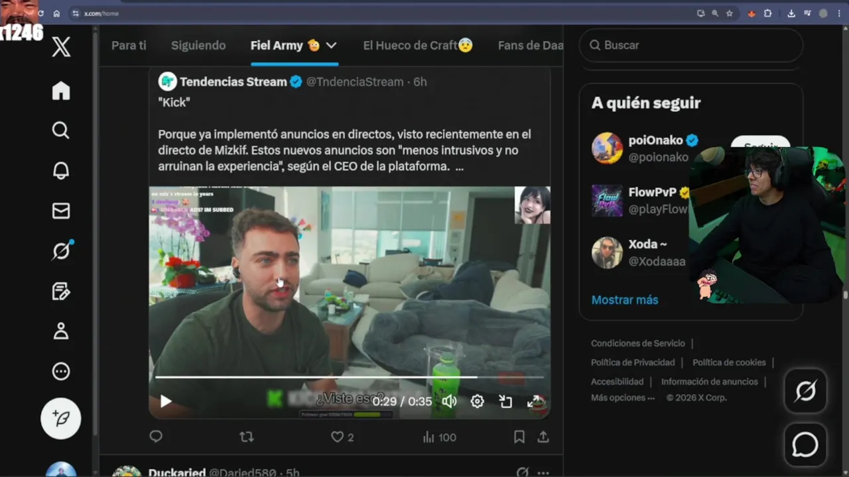Click the Buscar search field
This screenshot has height=477, width=849.
[691, 45]
